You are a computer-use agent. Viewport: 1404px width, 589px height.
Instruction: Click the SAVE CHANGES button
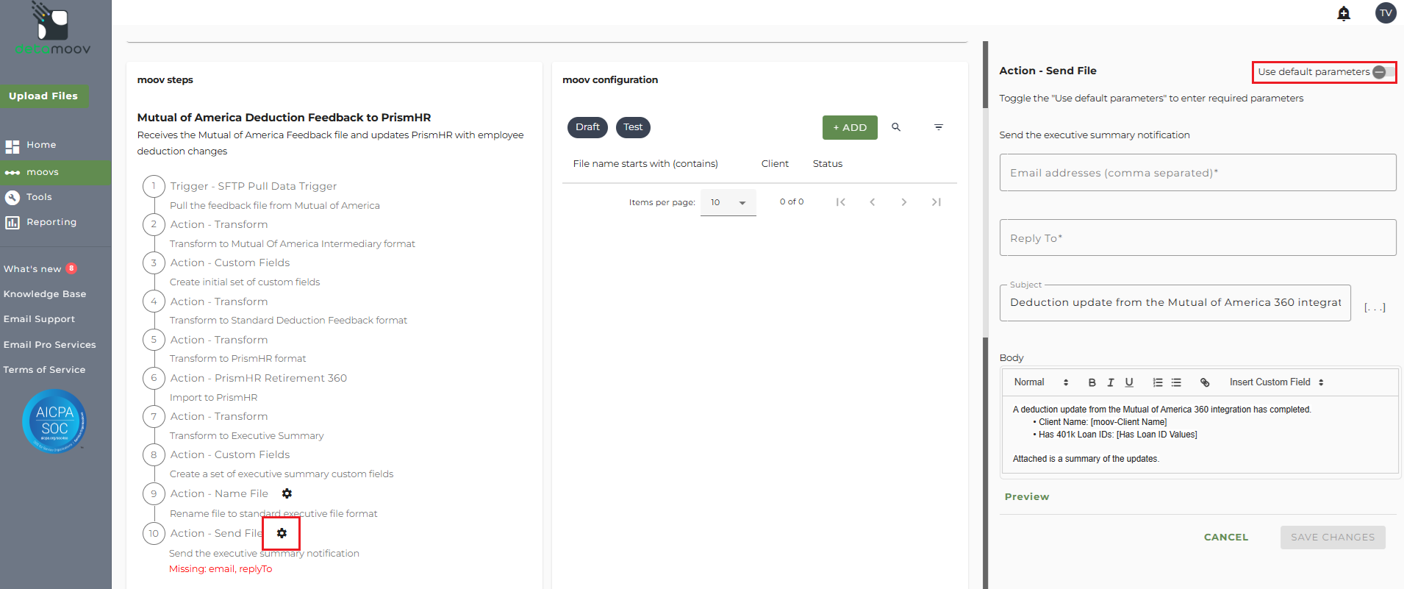pyautogui.click(x=1333, y=538)
